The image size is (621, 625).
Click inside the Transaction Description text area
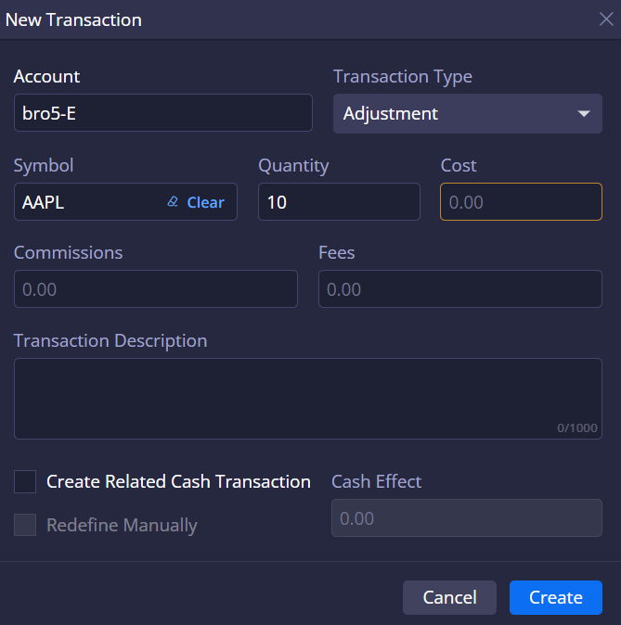307,398
